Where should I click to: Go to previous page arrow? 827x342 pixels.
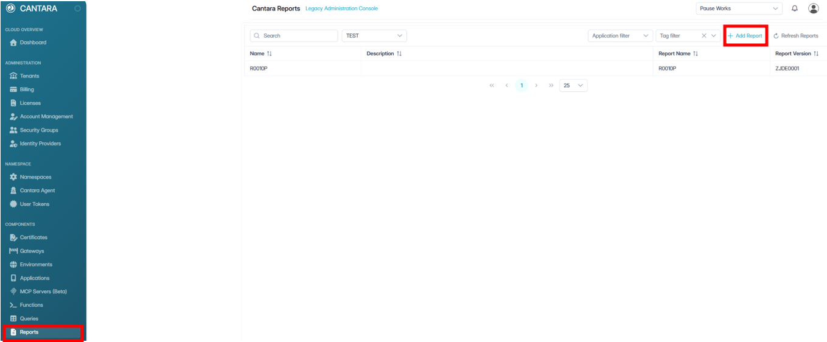[x=506, y=86]
